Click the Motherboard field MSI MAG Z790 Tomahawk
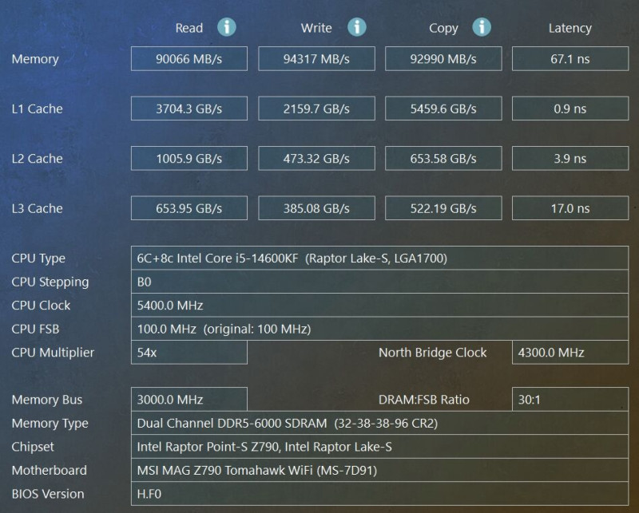This screenshot has width=639, height=513. tap(380, 470)
